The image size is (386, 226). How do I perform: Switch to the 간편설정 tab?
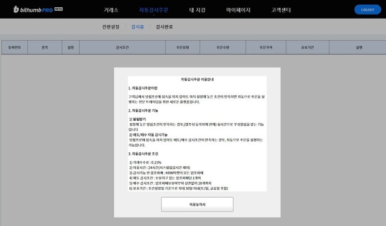click(110, 27)
